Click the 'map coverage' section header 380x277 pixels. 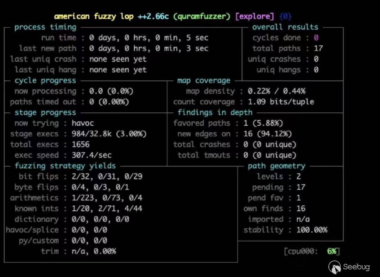click(x=204, y=80)
